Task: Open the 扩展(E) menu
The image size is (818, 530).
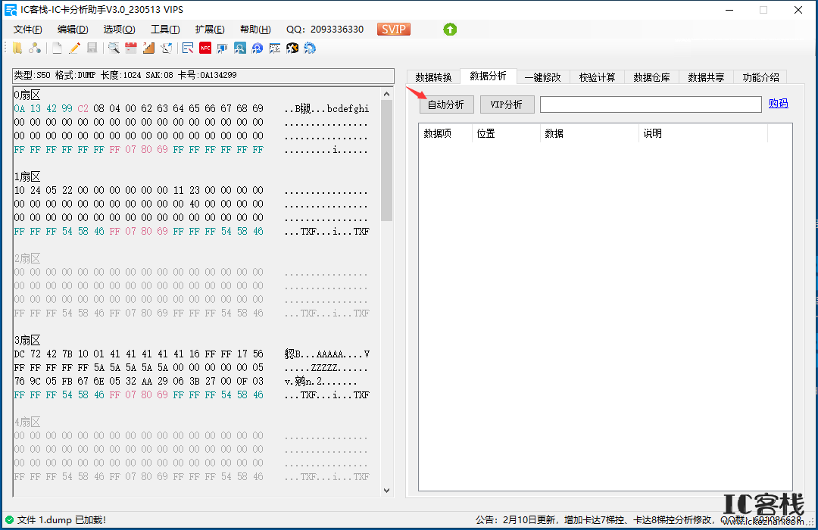Action: point(210,30)
